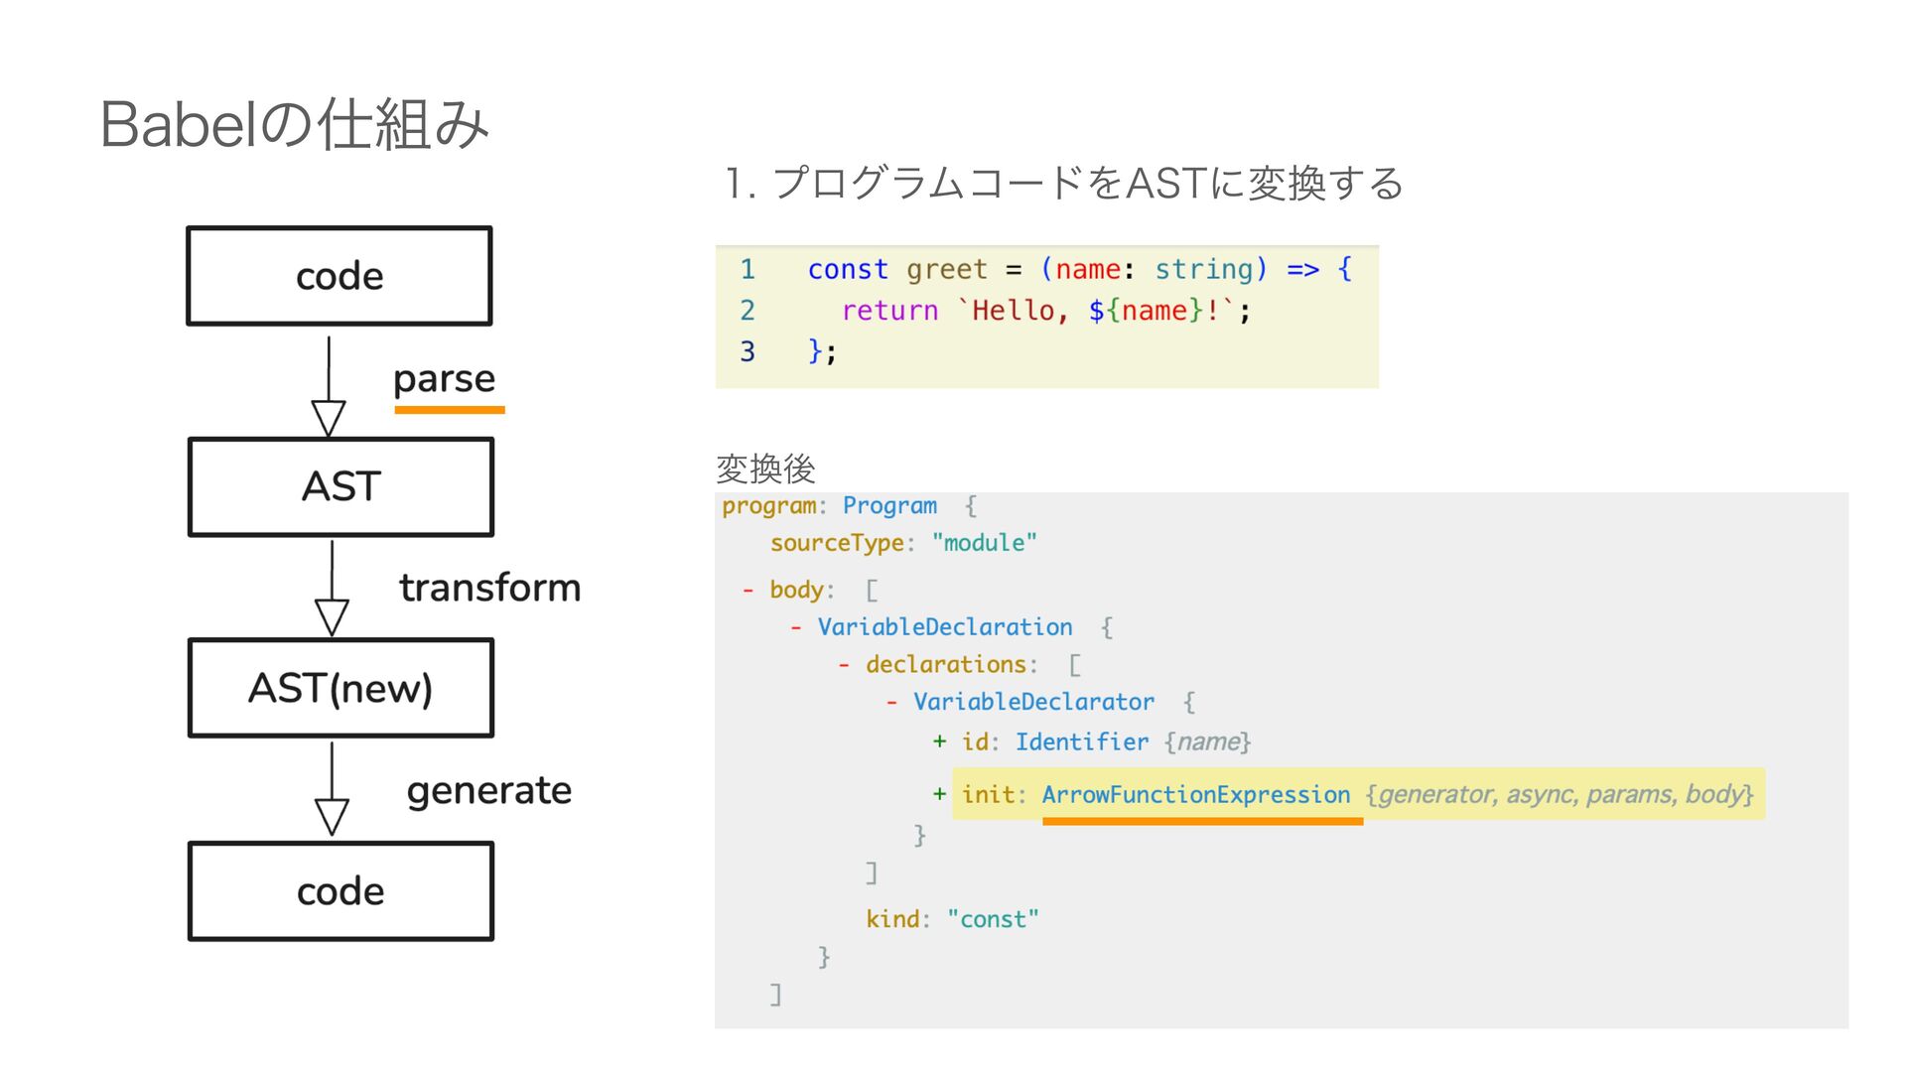Screen dimensions: 1906x1072
Task: Click the generate label
Action: tap(489, 791)
